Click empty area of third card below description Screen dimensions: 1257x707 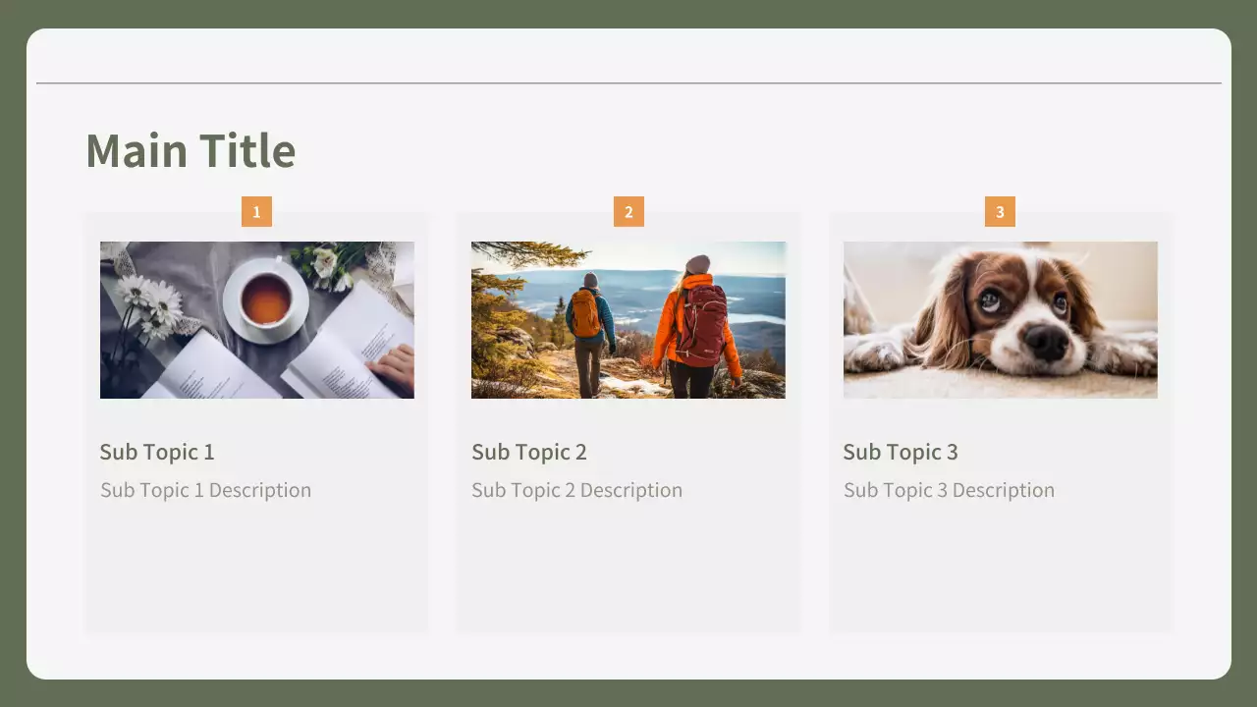pyautogui.click(x=1000, y=570)
